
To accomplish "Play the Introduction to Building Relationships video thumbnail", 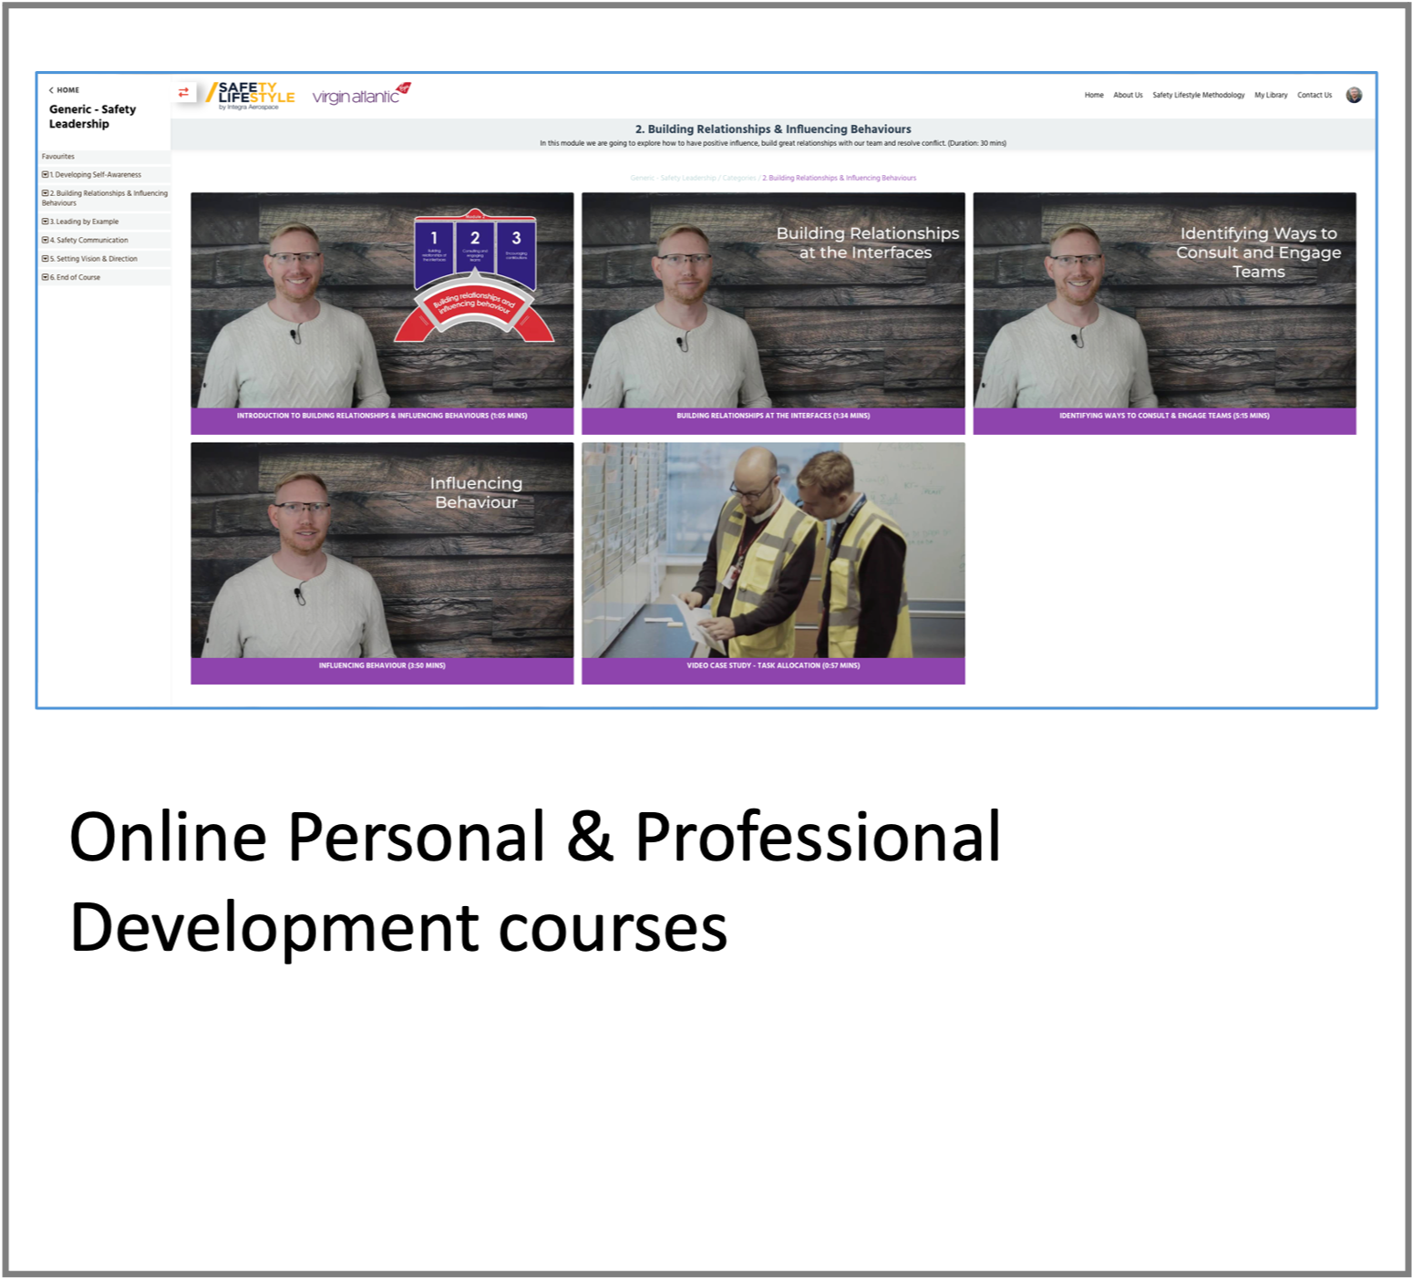I will 382,300.
